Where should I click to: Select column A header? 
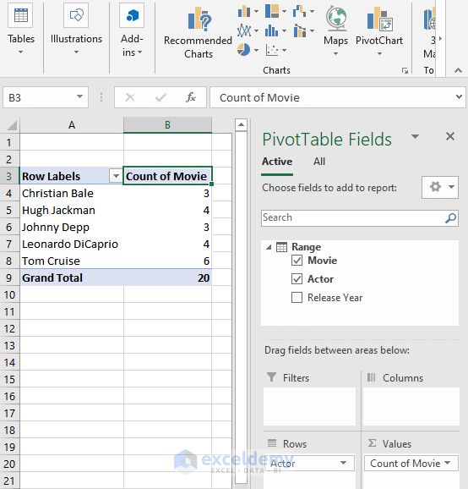pyautogui.click(x=72, y=125)
